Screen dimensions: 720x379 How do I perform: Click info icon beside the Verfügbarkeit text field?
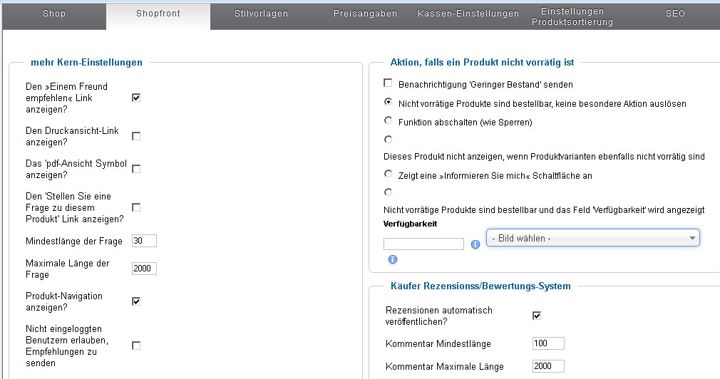pyautogui.click(x=475, y=244)
